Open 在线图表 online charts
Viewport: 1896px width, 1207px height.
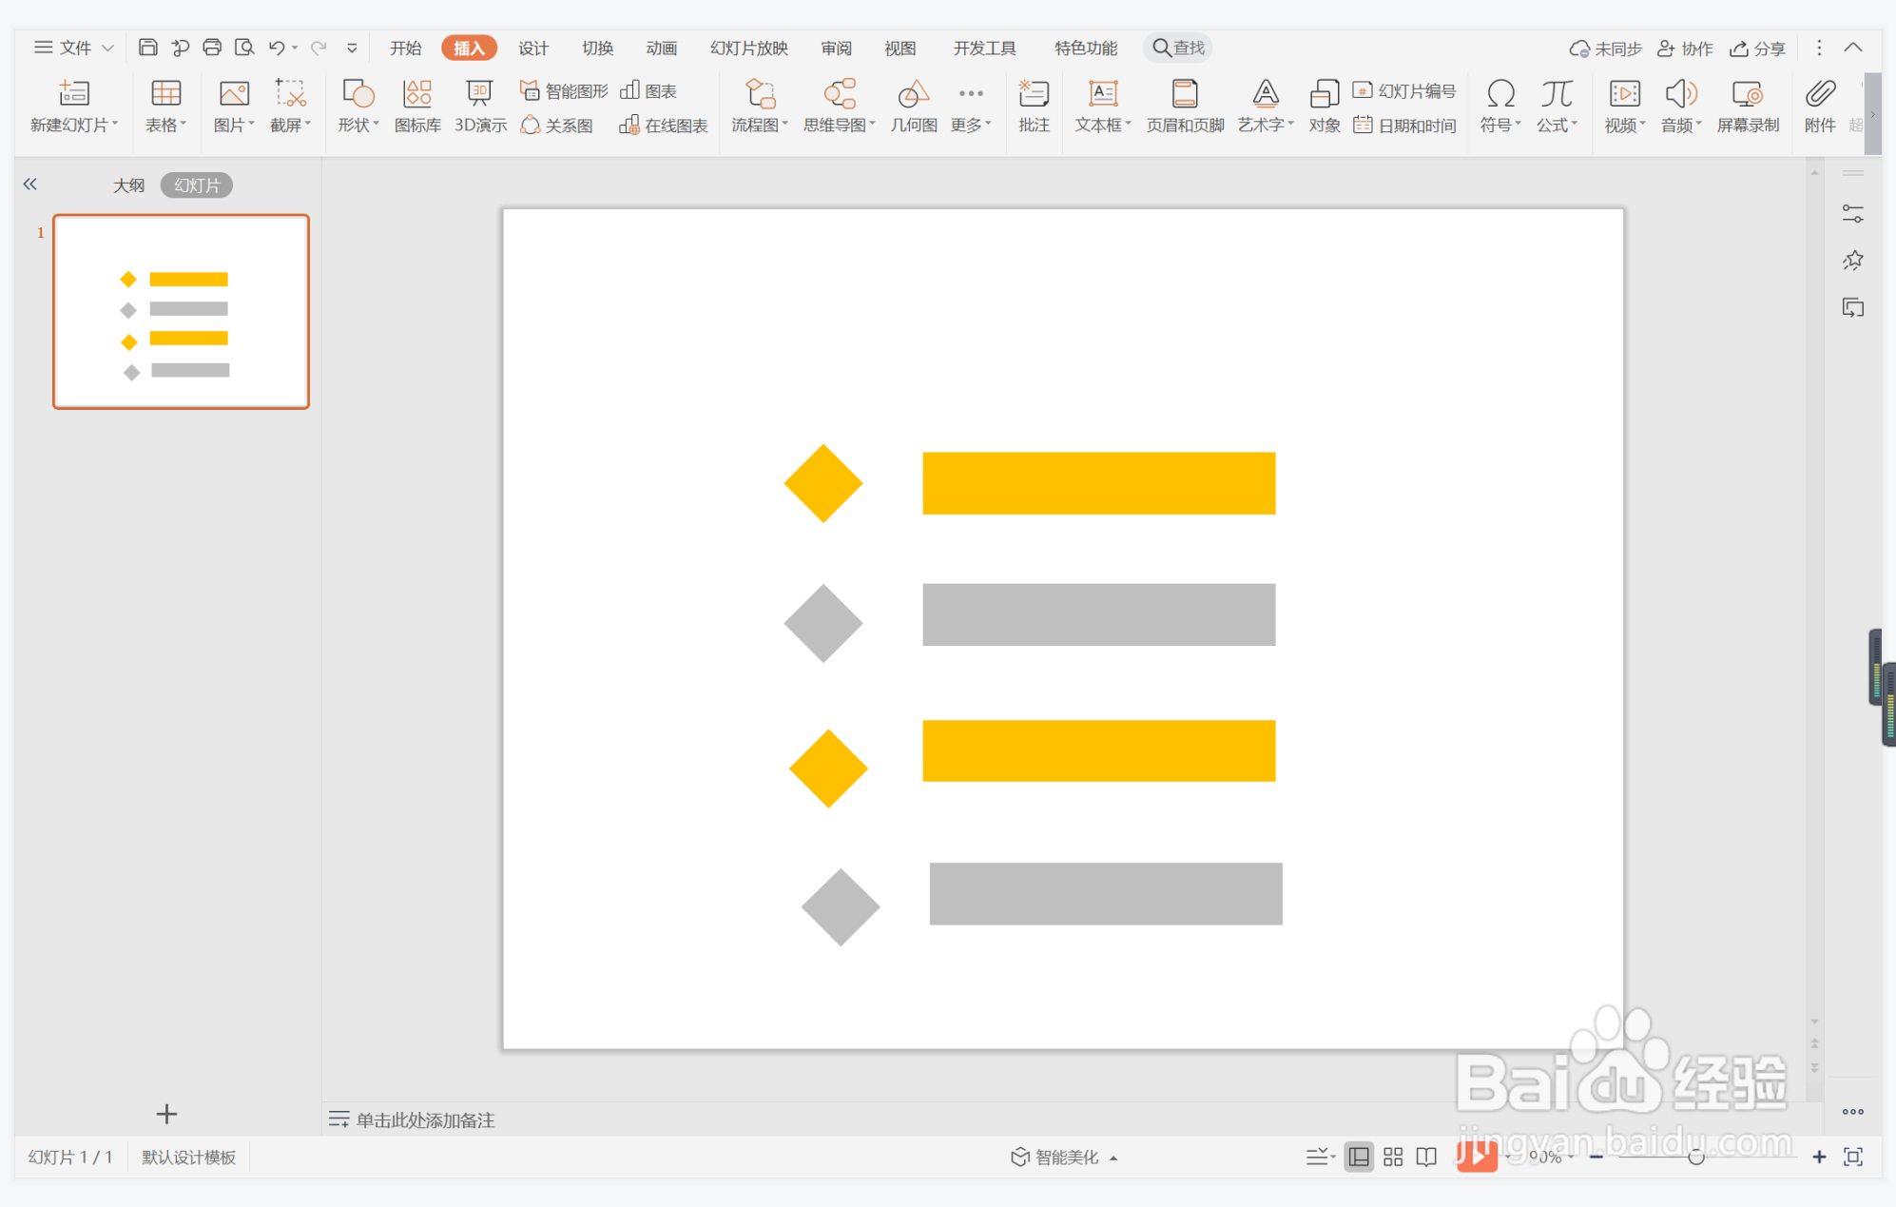664,125
